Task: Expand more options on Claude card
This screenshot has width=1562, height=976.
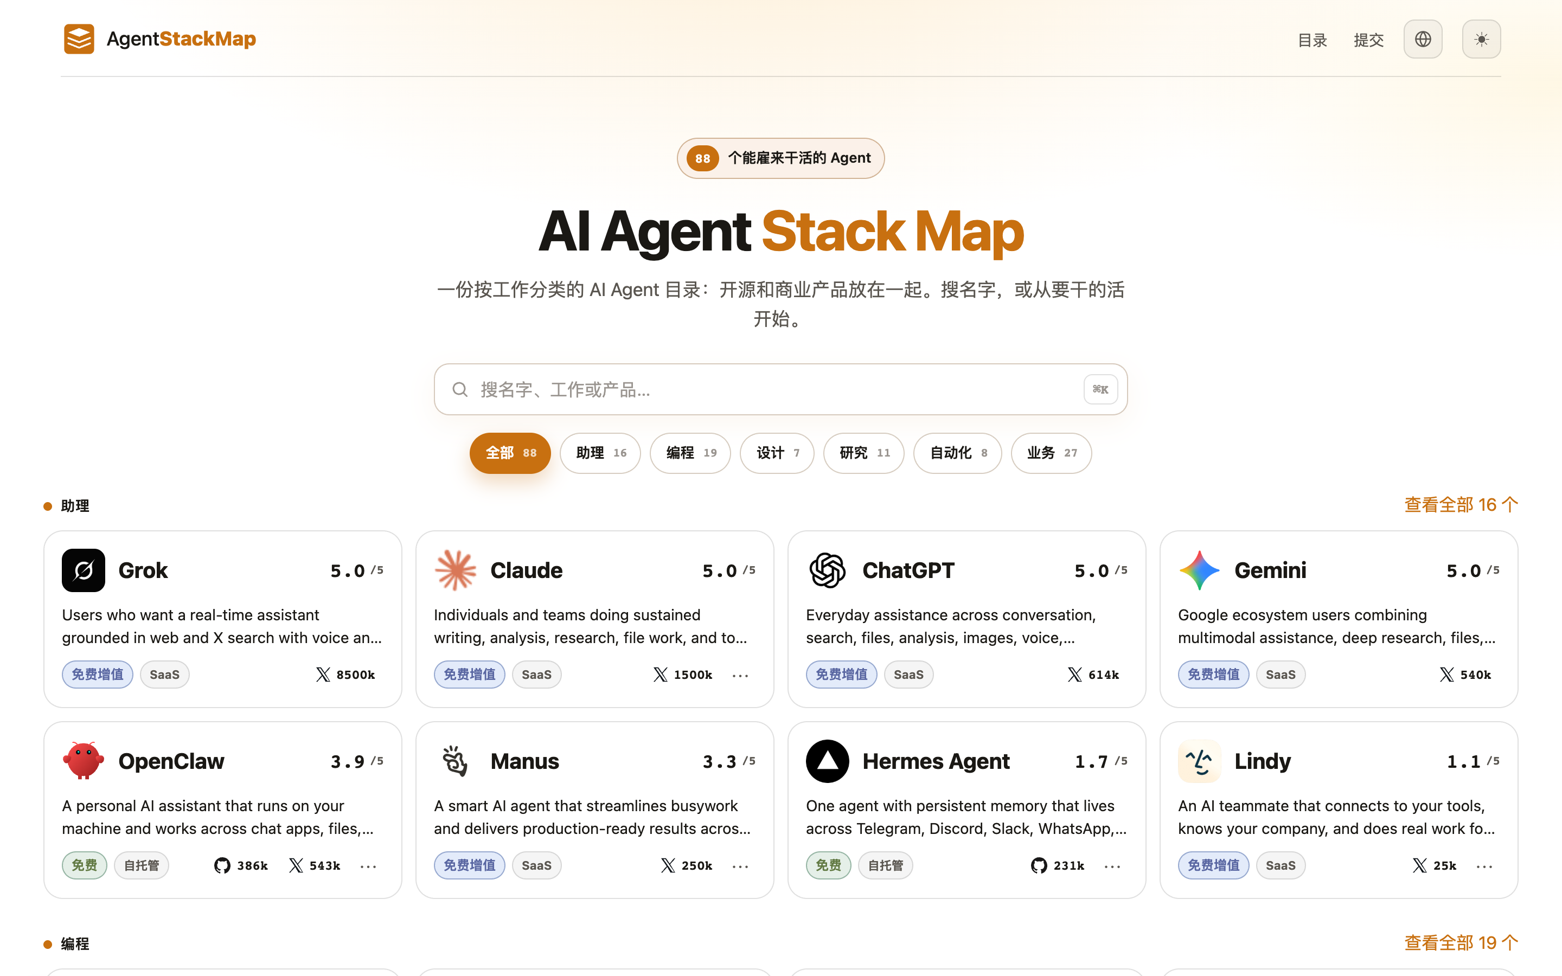Action: coord(740,675)
